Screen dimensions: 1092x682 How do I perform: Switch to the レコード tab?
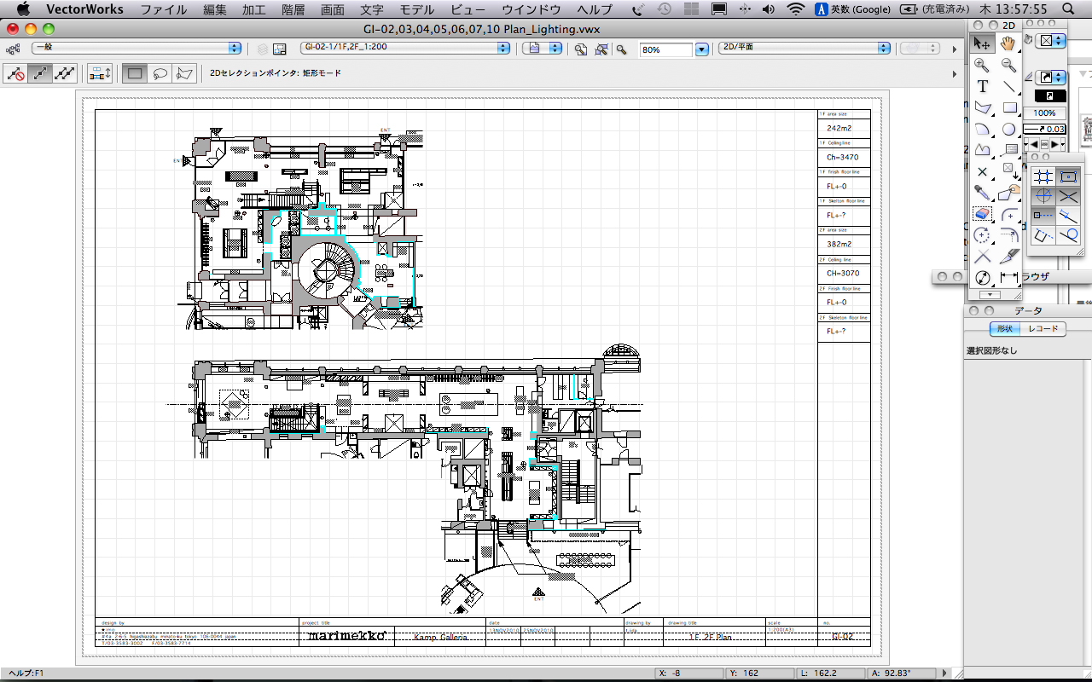coord(1043,329)
